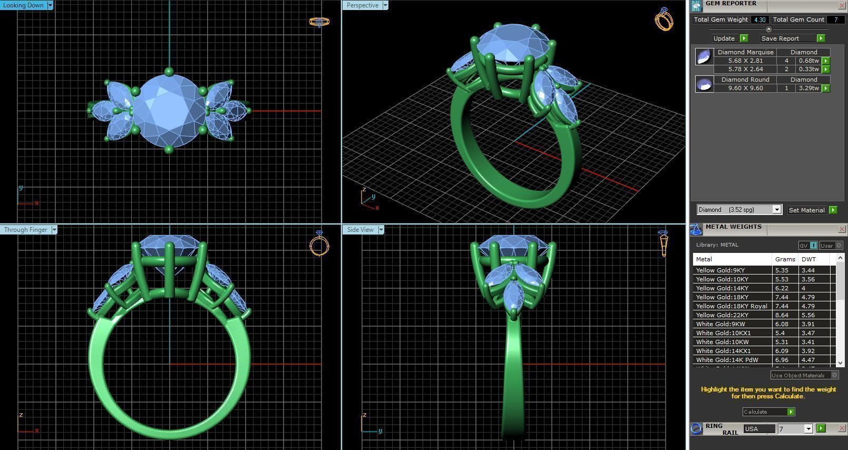Image resolution: width=848 pixels, height=450 pixels.
Task: Select the Yellow Gold:18KY row
Action: coord(764,297)
